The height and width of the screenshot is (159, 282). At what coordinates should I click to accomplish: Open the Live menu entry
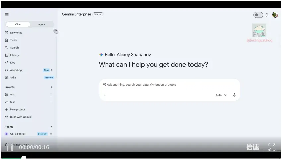(13, 63)
